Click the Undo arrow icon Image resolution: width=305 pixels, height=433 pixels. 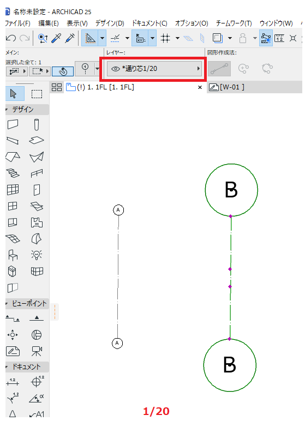click(11, 38)
